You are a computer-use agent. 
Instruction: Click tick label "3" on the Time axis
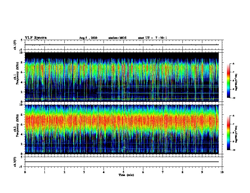click(84, 172)
